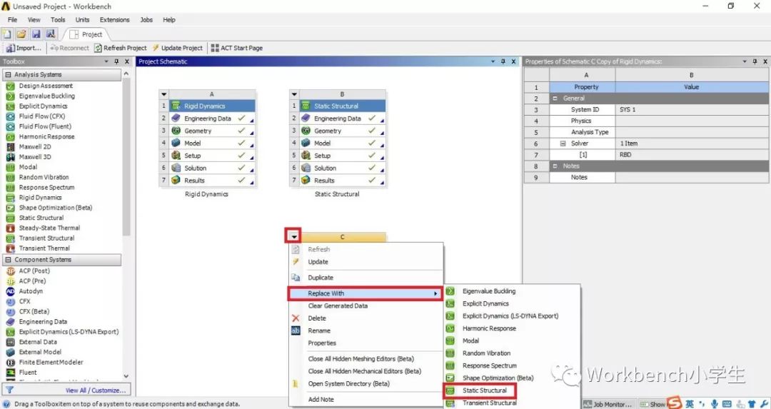Click the Sogou S input method icon
The height and width of the screenshot is (409, 771).
pyautogui.click(x=675, y=403)
